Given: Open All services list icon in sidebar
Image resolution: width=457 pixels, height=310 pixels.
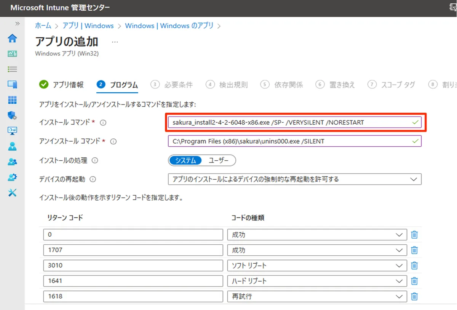Looking at the screenshot, I should point(13,69).
